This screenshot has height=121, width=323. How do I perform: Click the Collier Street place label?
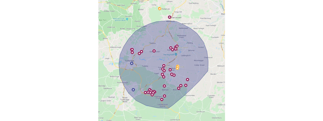coord(199,65)
